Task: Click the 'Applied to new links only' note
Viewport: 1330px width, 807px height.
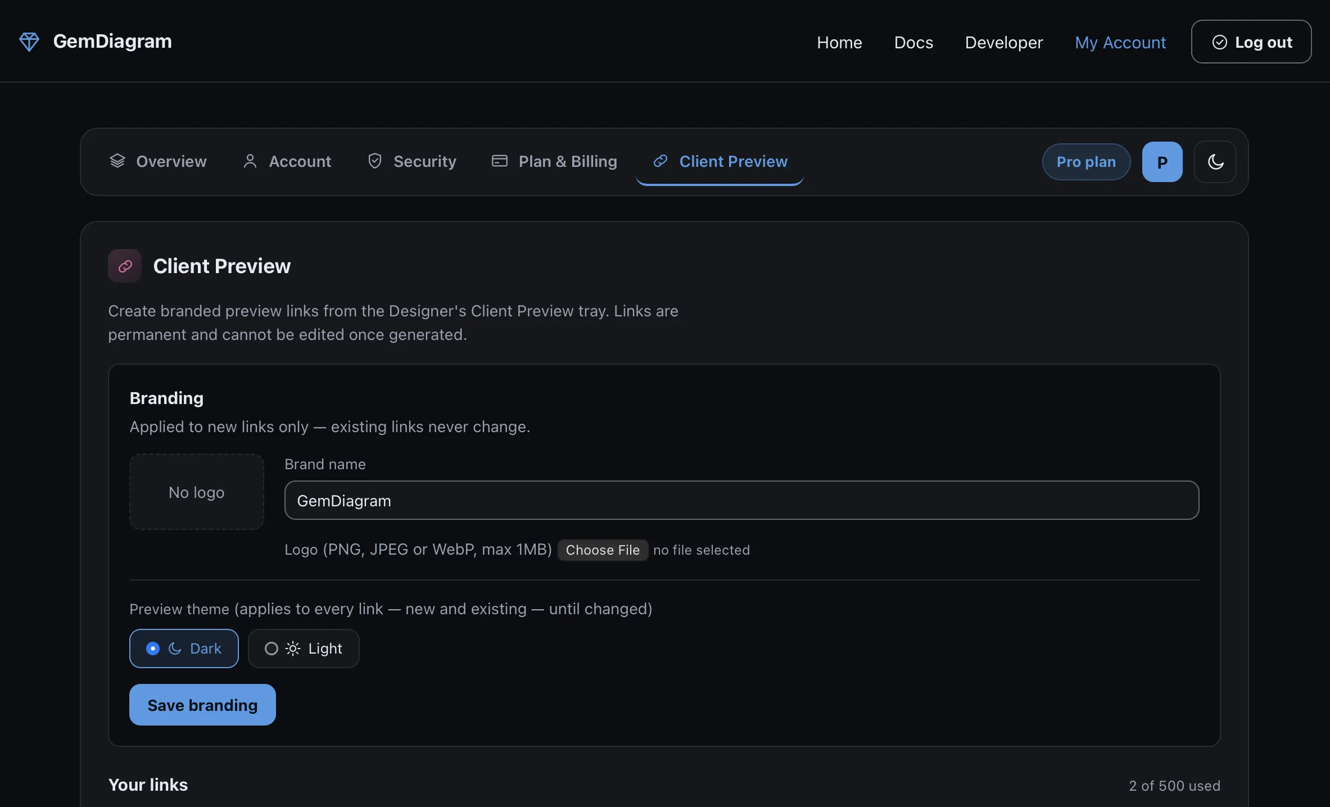Action: pos(330,427)
